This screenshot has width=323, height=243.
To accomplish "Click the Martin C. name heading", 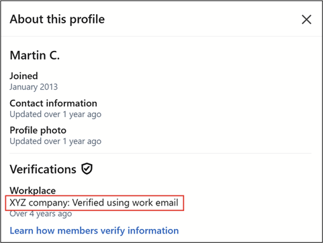I will [x=35, y=56].
